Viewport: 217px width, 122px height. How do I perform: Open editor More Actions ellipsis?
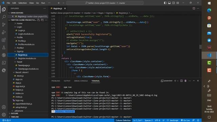198,8
